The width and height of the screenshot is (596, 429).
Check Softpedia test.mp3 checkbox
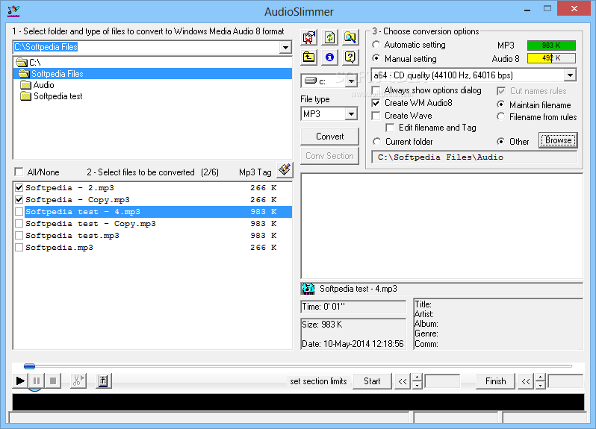click(19, 235)
